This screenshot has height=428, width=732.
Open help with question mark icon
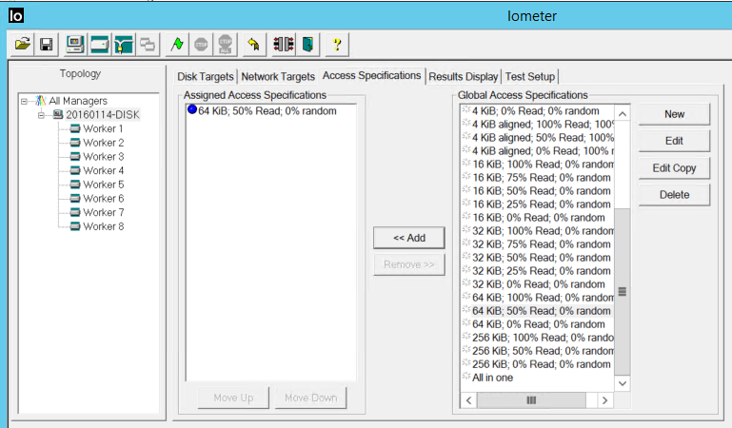pos(337,44)
